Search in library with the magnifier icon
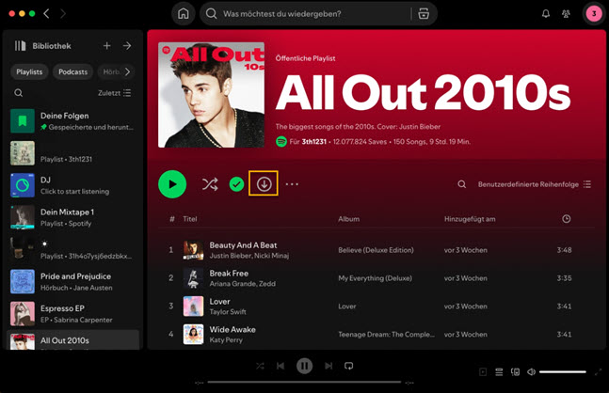 [19, 93]
